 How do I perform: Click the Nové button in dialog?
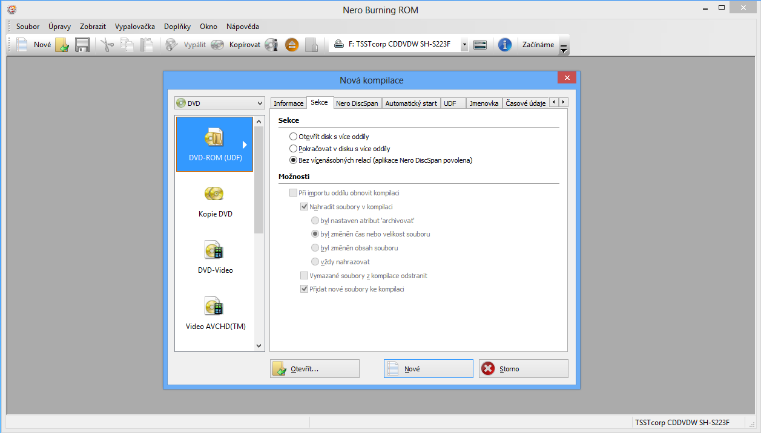tap(429, 369)
